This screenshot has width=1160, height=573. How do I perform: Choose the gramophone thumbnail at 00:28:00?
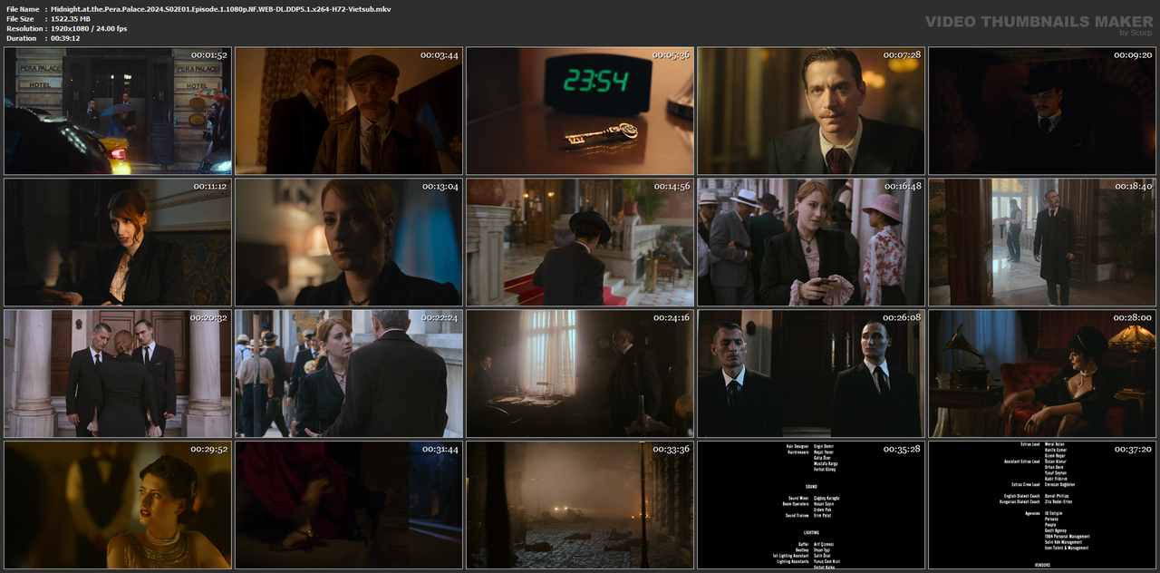pyautogui.click(x=1042, y=374)
